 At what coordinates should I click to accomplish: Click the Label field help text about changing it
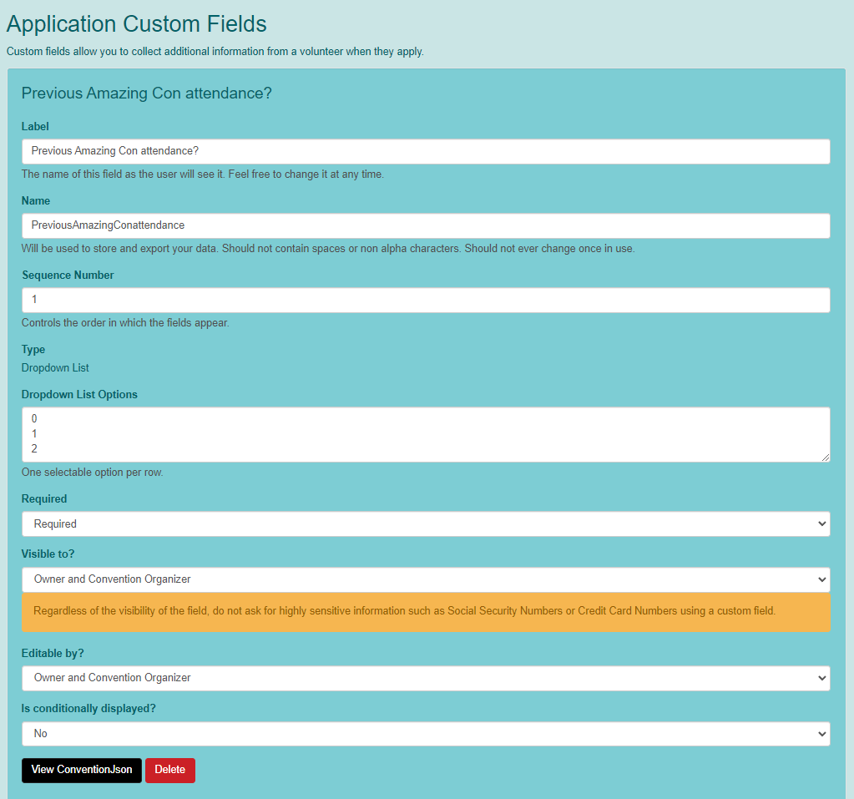[x=203, y=174]
